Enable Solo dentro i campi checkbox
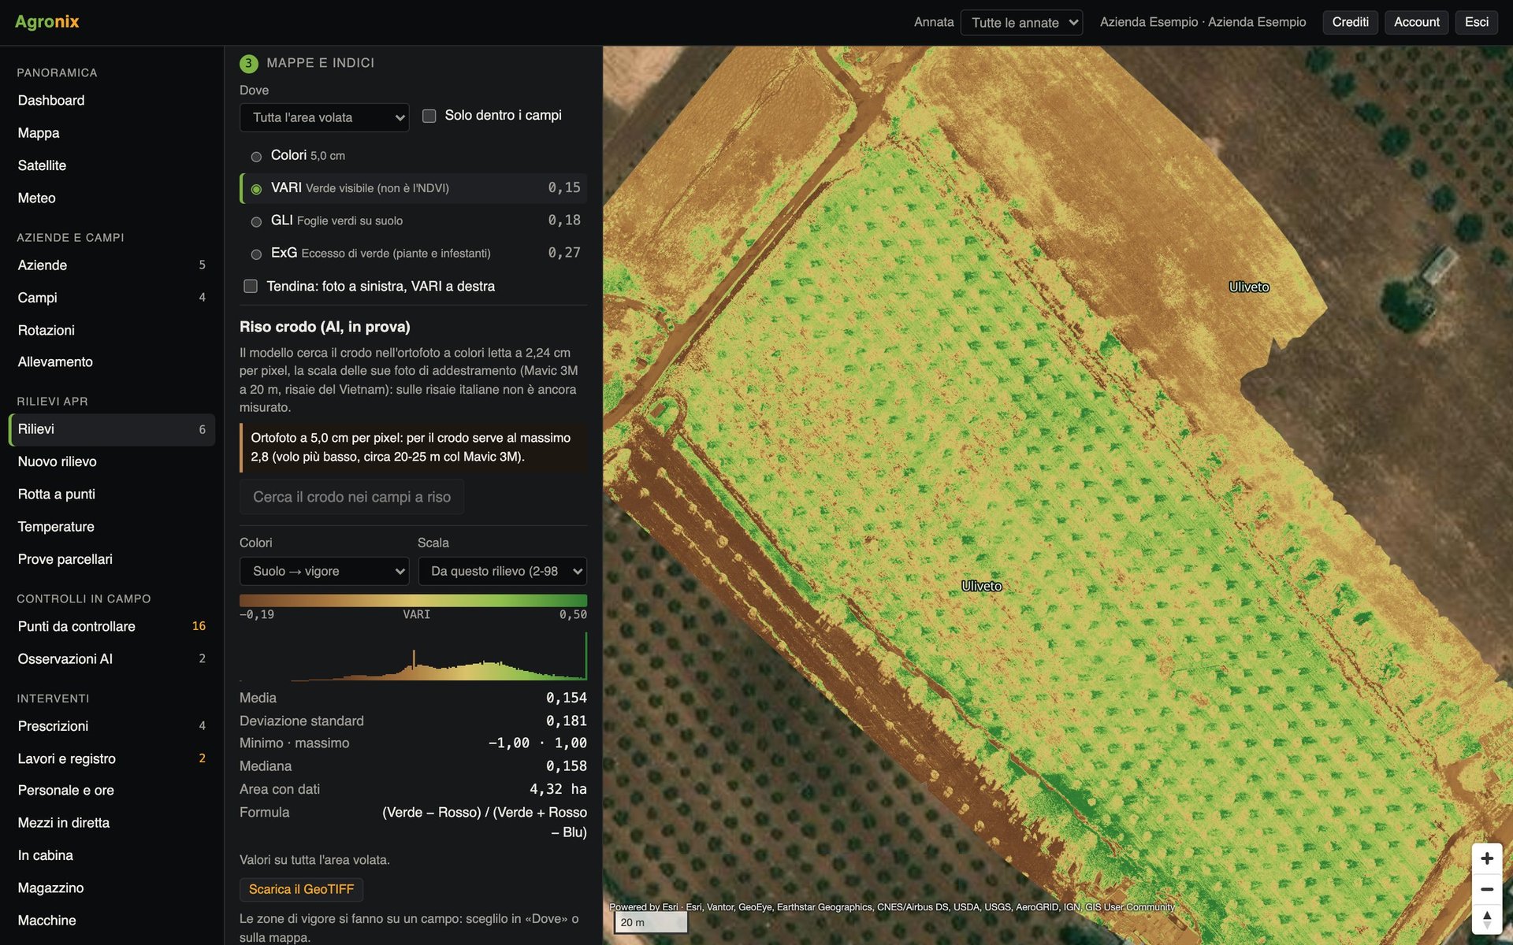 pos(429,116)
